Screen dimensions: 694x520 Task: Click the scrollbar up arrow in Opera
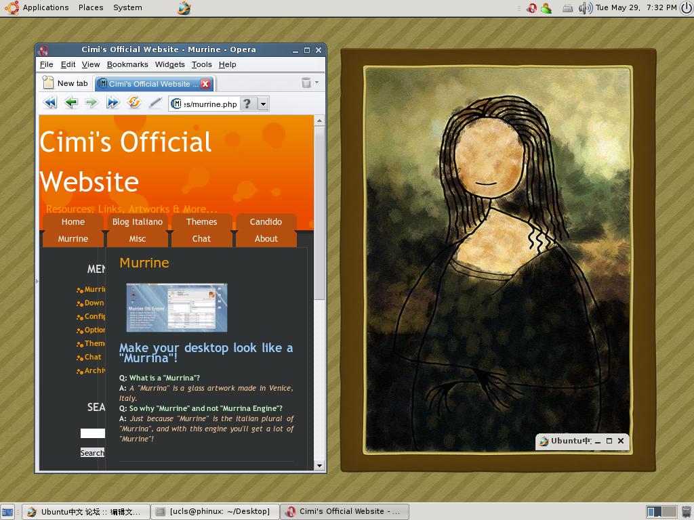(x=319, y=121)
